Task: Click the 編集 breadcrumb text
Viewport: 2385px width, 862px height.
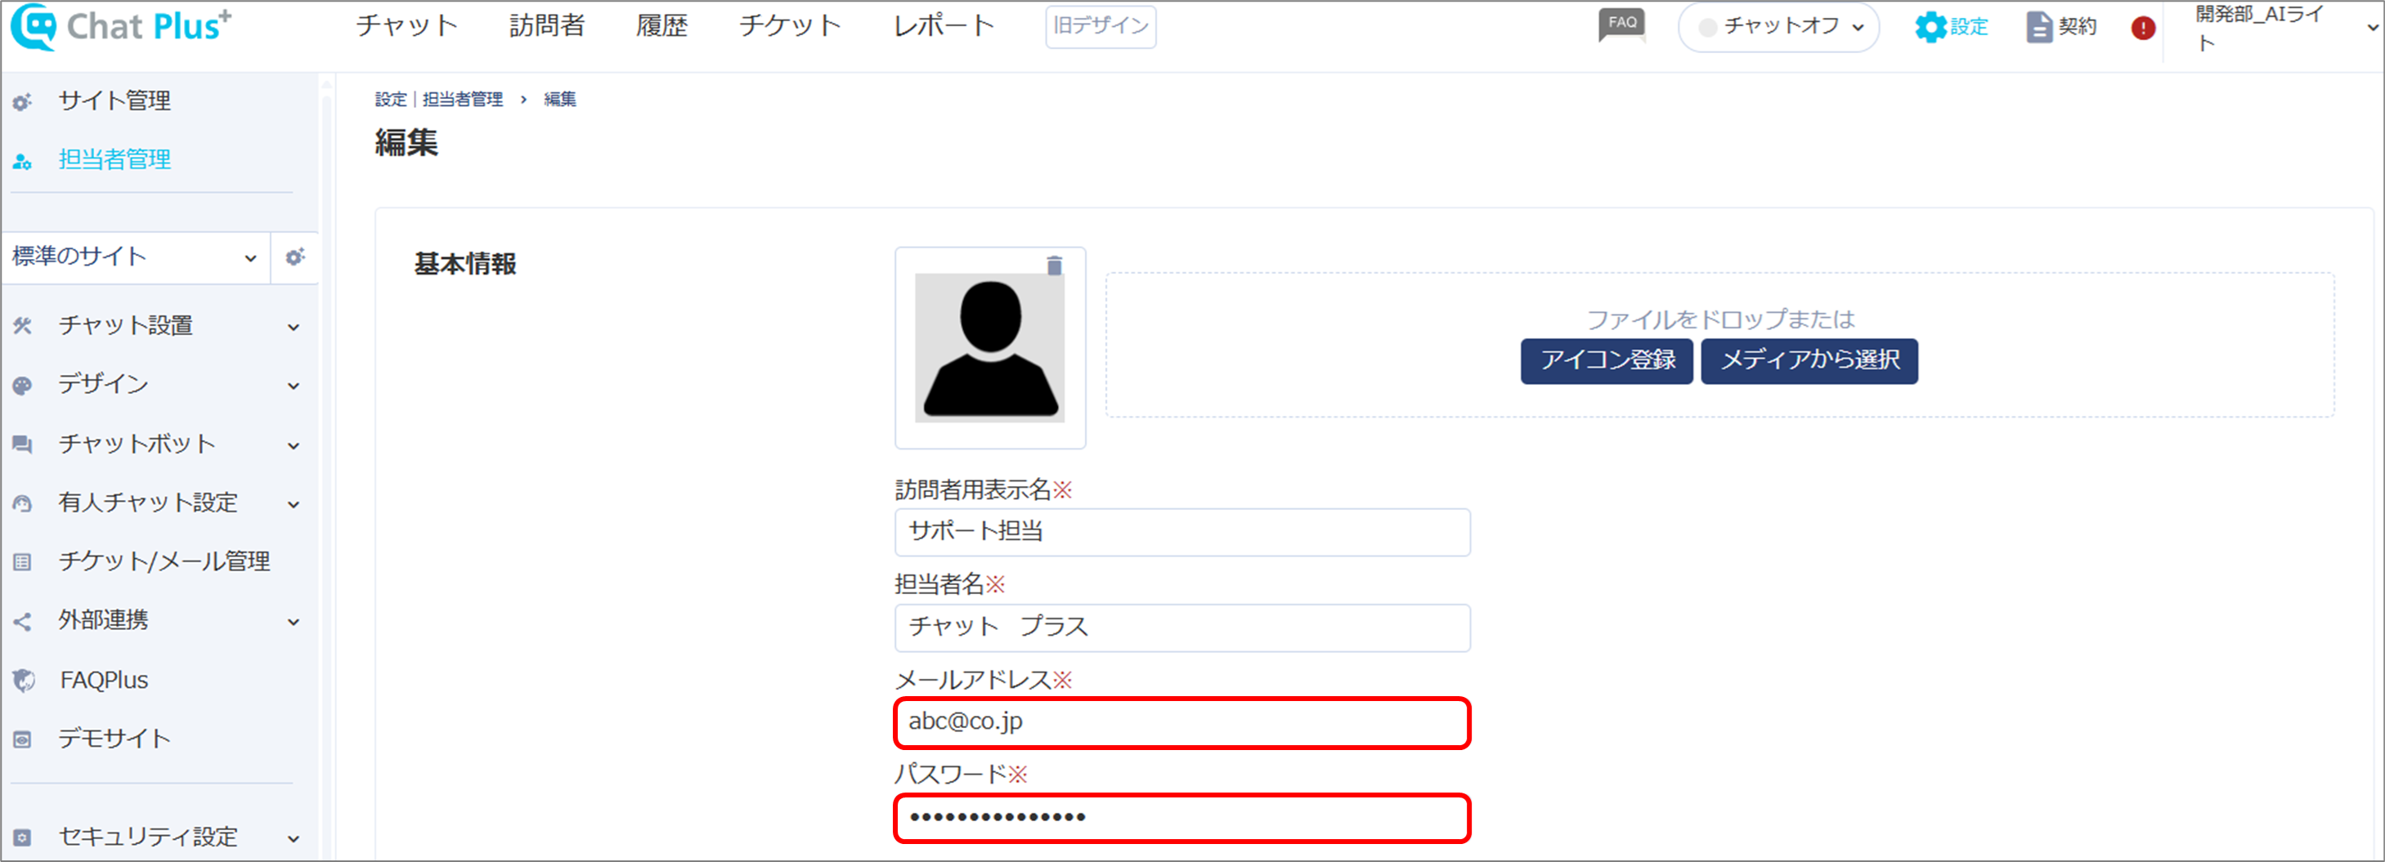Action: 560,99
